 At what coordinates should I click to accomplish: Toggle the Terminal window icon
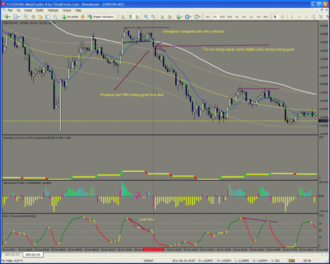pyautogui.click(x=48, y=17)
